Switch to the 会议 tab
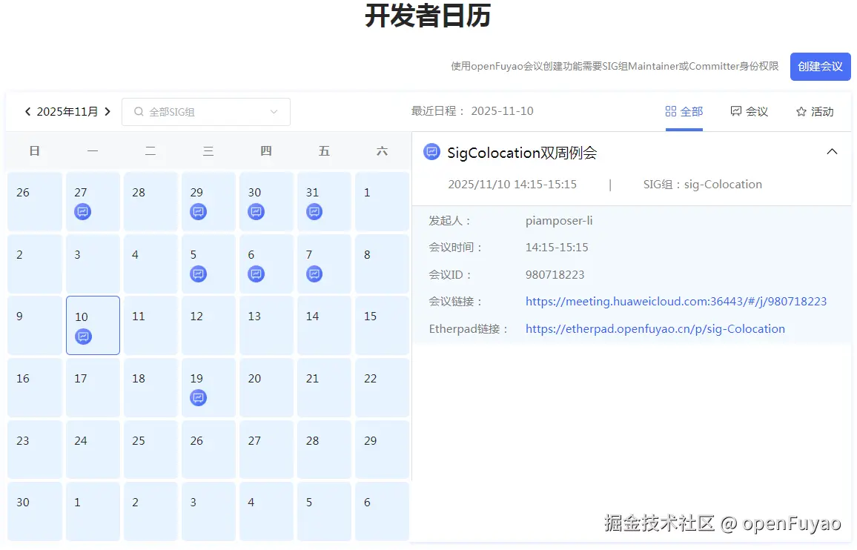Screen dimensions: 857x550 [750, 111]
